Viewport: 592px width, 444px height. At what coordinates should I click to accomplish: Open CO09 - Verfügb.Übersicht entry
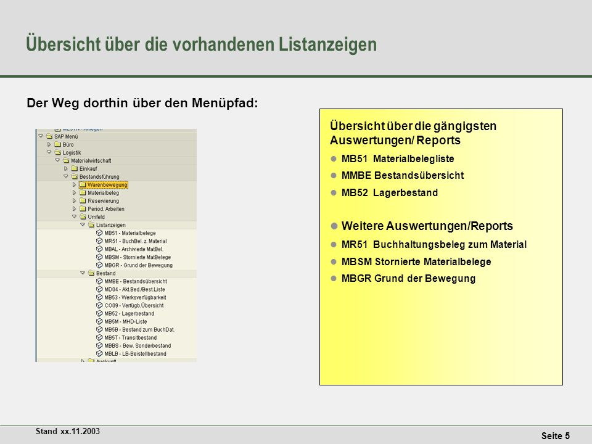[x=134, y=305]
